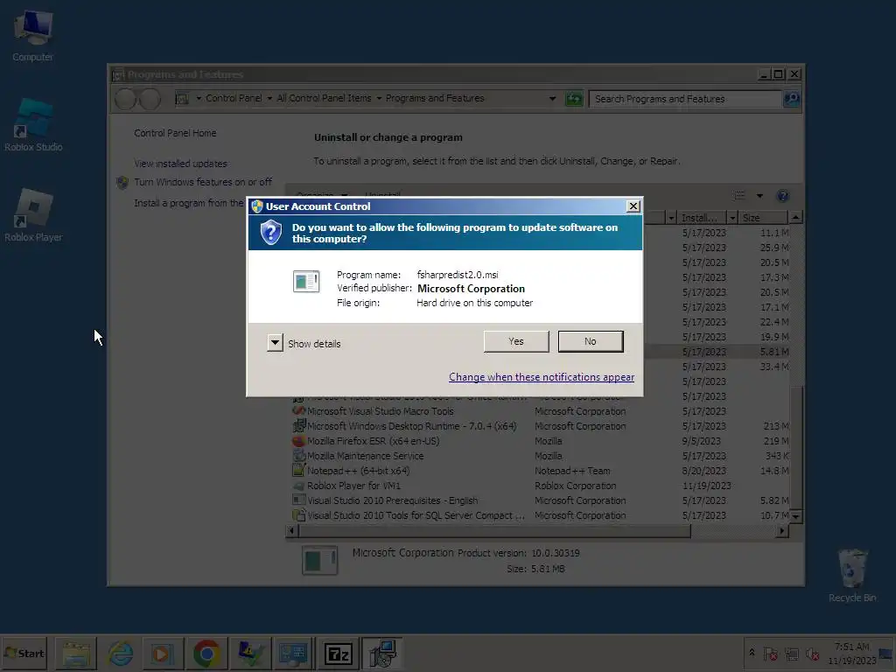The height and width of the screenshot is (672, 896).
Task: Select the Roblox Player desktop shortcut
Action: pos(33,215)
